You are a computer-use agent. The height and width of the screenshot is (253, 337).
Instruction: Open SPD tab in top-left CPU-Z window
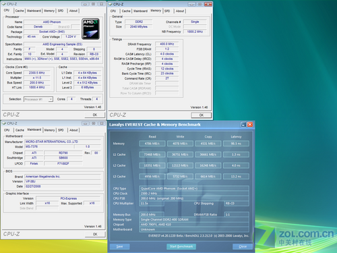61,11
